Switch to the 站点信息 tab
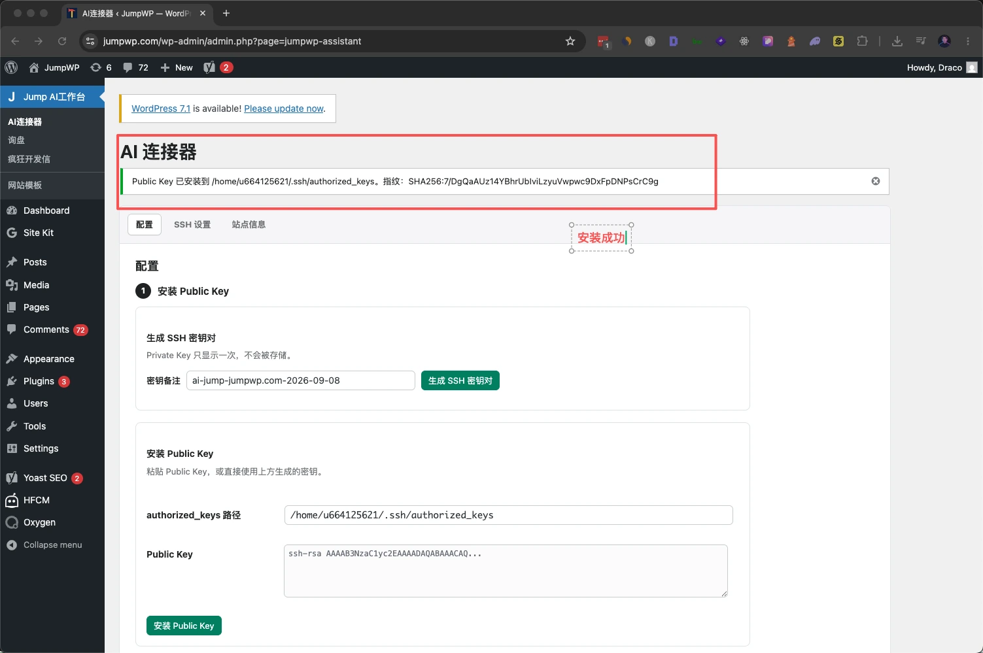The width and height of the screenshot is (983, 653). pyautogui.click(x=249, y=224)
